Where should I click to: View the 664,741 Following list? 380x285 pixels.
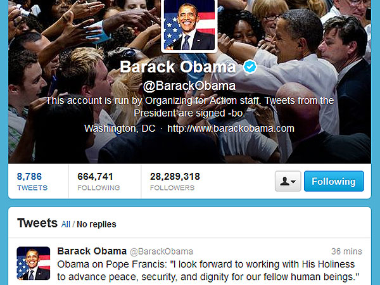coord(99,181)
